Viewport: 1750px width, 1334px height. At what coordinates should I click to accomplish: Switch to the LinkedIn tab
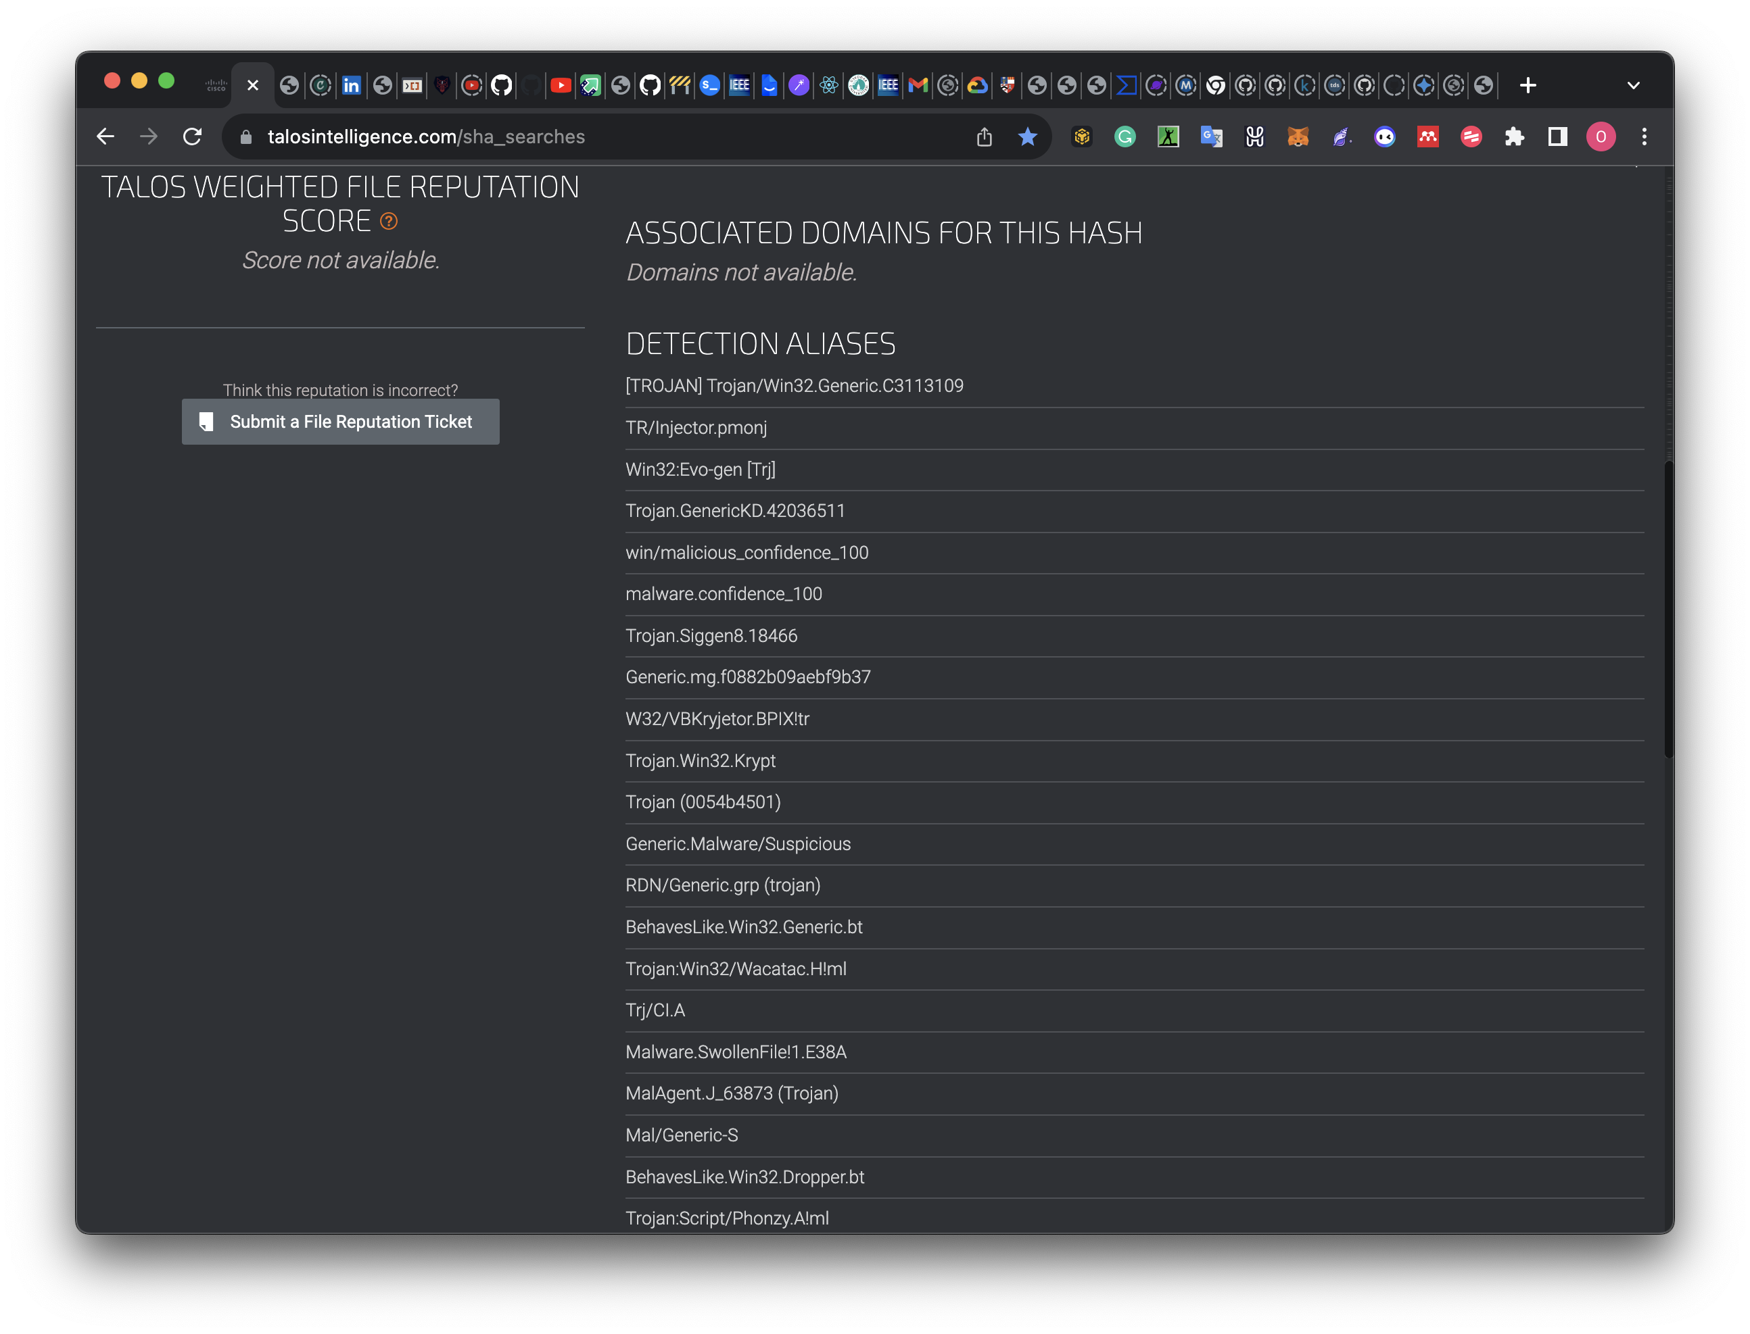[x=351, y=85]
